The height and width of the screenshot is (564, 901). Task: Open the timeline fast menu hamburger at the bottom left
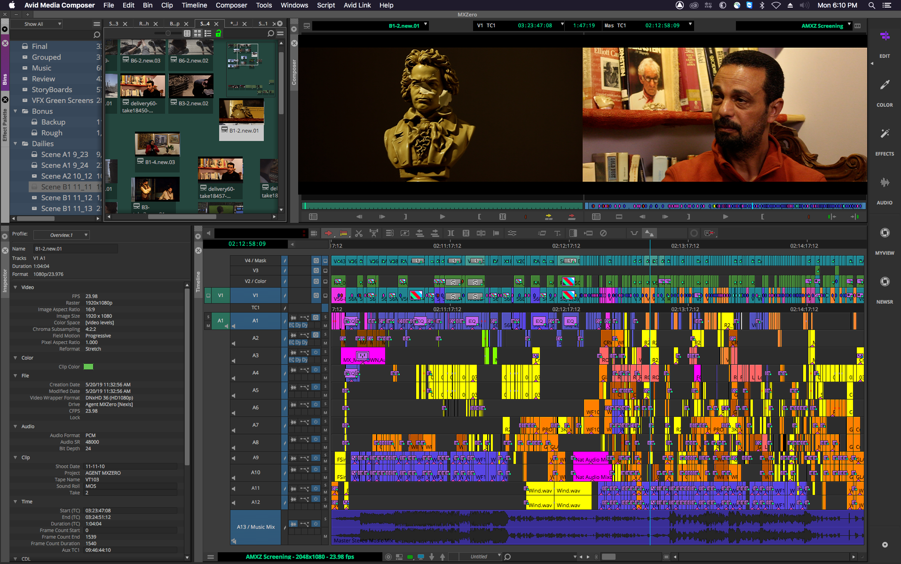click(210, 557)
